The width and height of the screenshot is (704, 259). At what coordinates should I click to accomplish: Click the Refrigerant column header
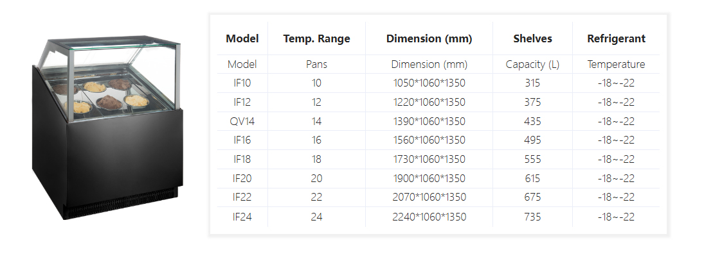click(x=616, y=38)
